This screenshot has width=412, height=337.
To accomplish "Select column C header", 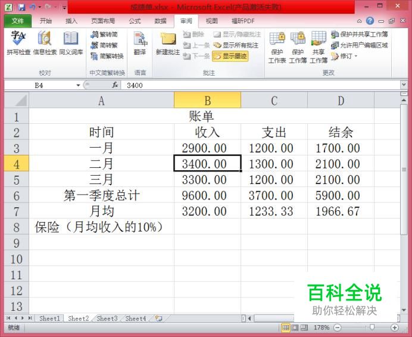I will (x=274, y=100).
